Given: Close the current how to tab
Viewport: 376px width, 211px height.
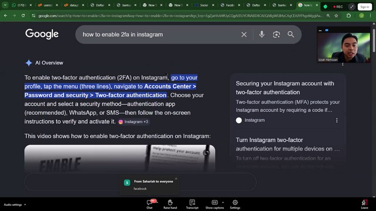Looking at the screenshot, I should point(317,5).
